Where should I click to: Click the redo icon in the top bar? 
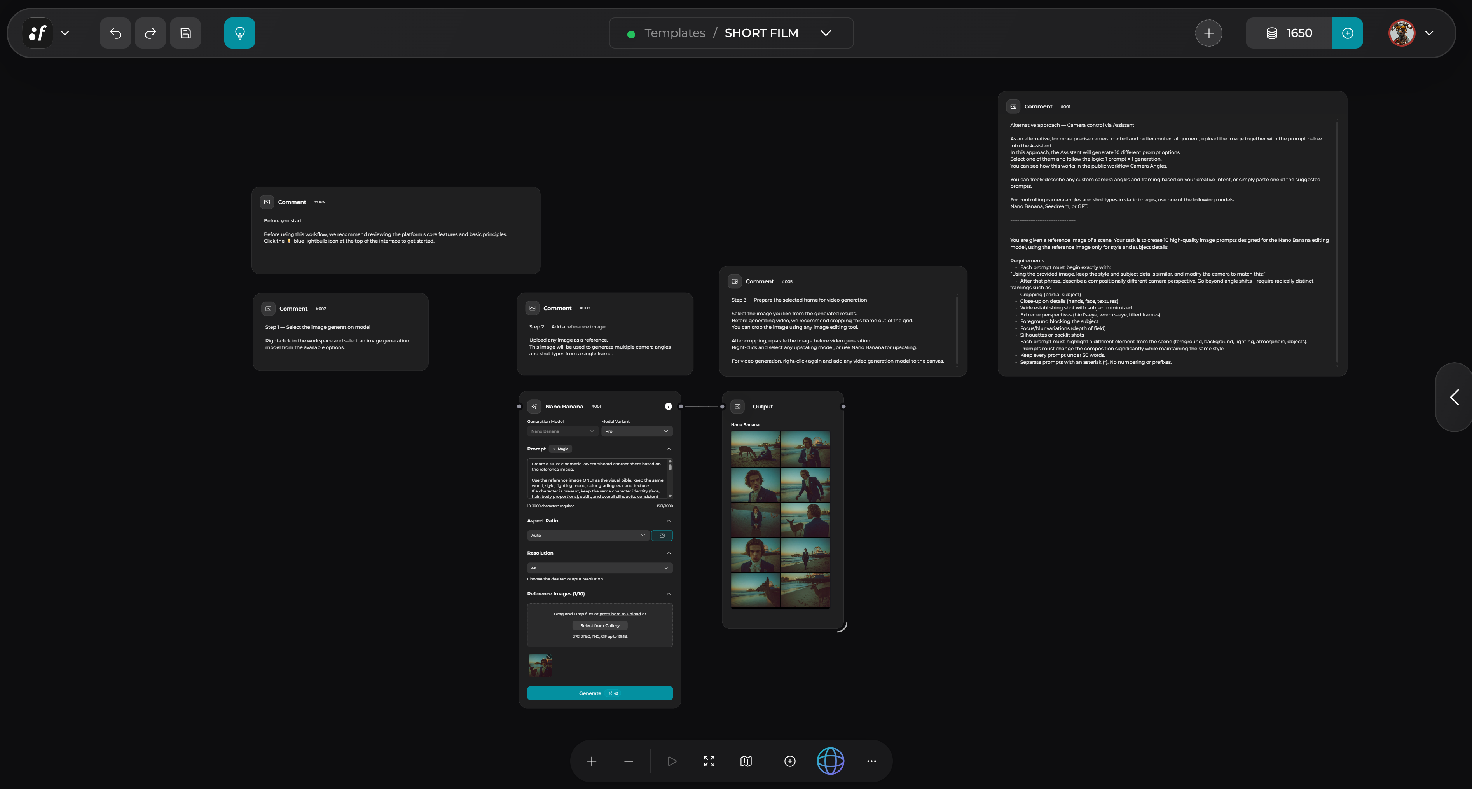coord(150,33)
